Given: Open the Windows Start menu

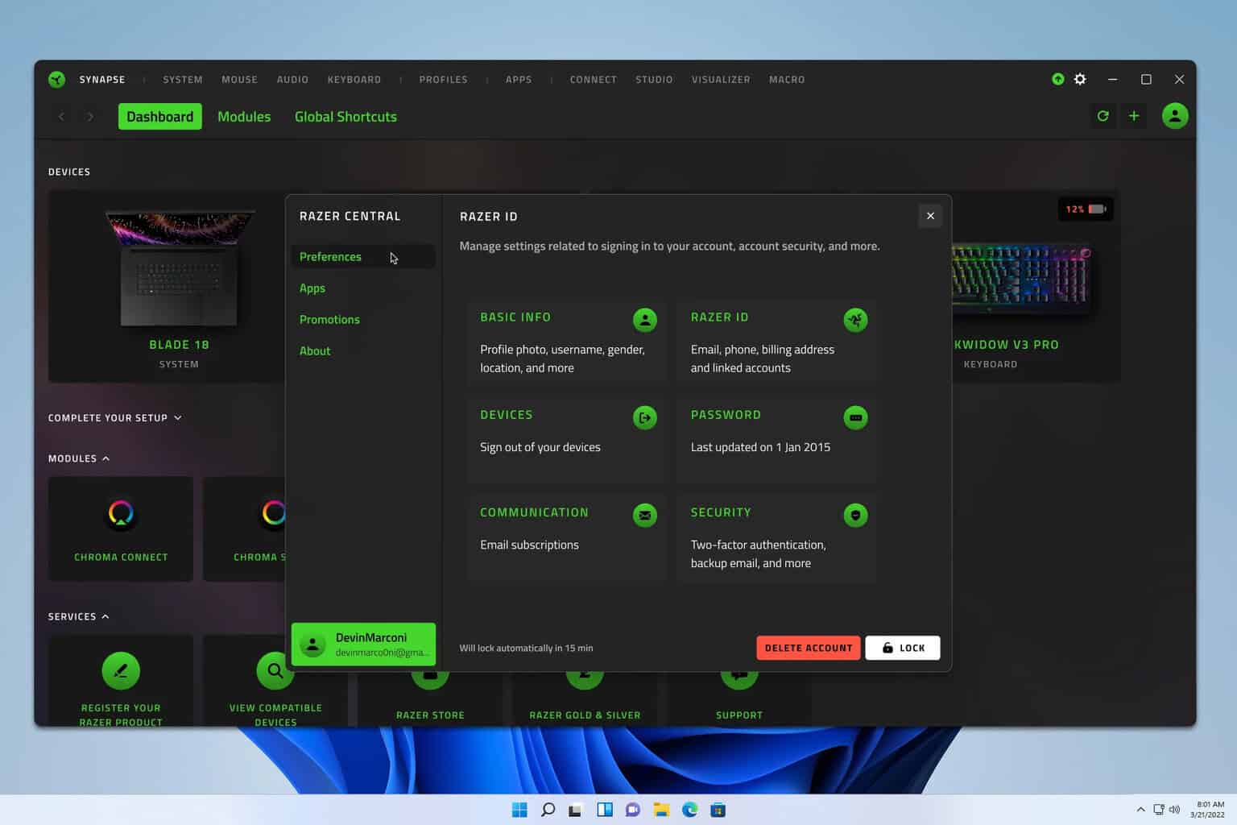Looking at the screenshot, I should pyautogui.click(x=519, y=810).
